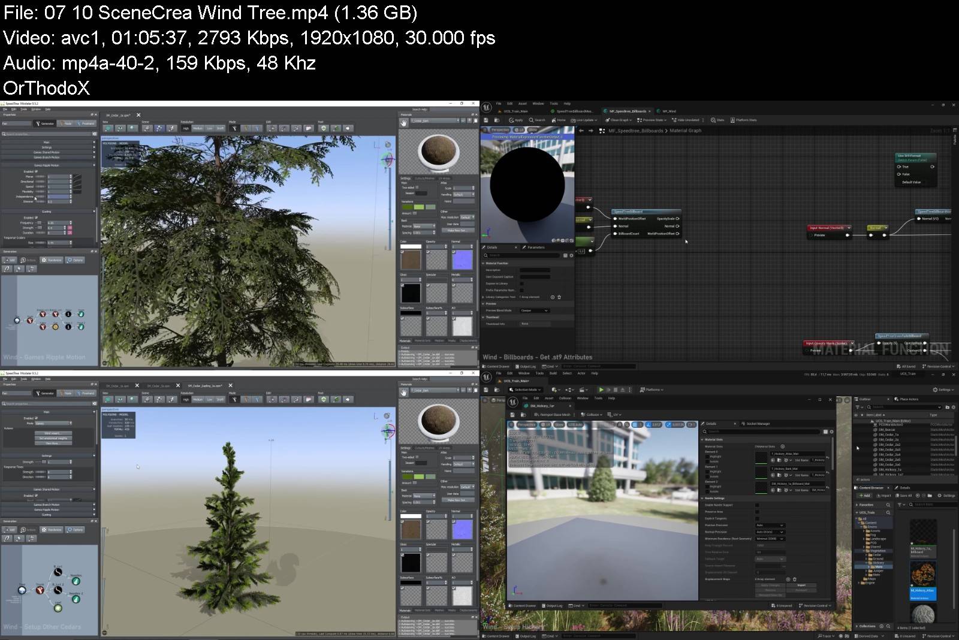Open the Live Update dropdown
Image resolution: width=959 pixels, height=640 pixels.
584,120
